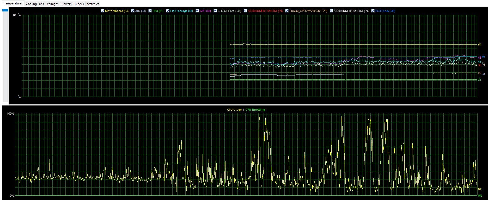Screen dimensions: 488x200
Task: Uncheck the Motherboard temperature checkbox
Action: 103,11
